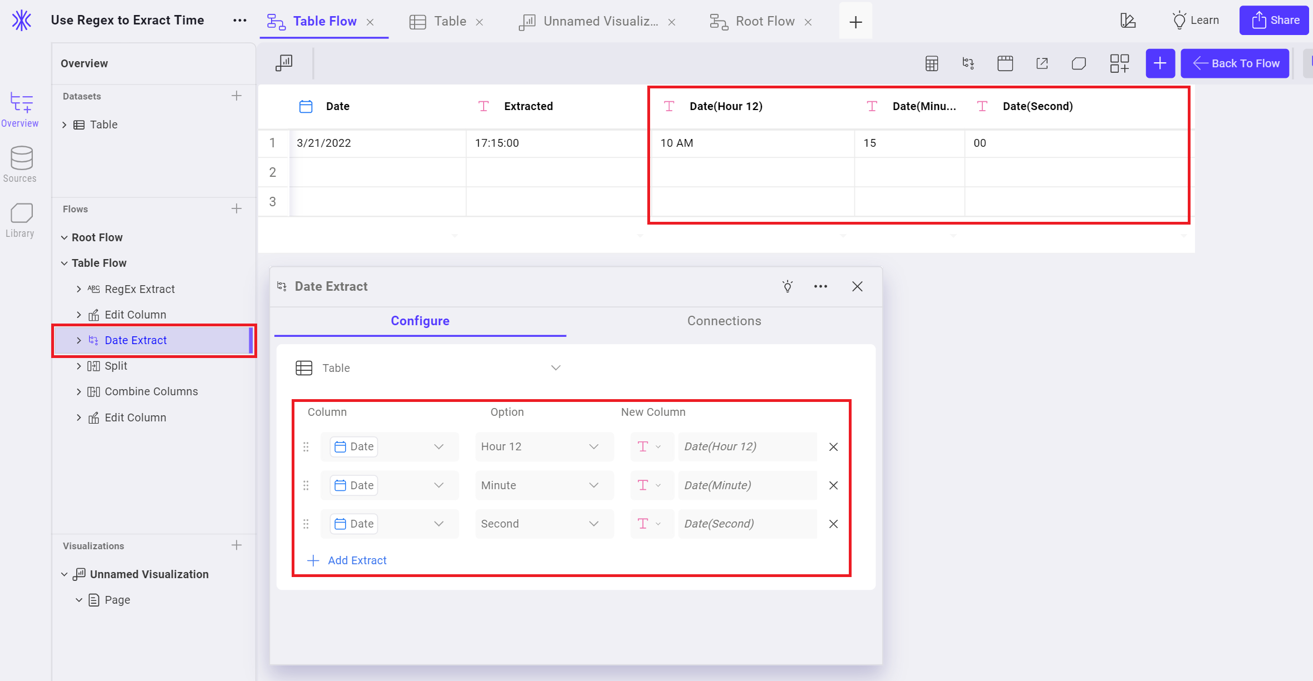Switch to the Table tab
1313x681 pixels.
pyautogui.click(x=439, y=21)
